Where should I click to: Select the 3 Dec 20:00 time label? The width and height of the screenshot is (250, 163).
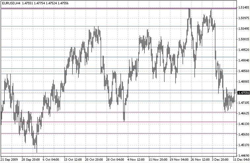click(220, 159)
